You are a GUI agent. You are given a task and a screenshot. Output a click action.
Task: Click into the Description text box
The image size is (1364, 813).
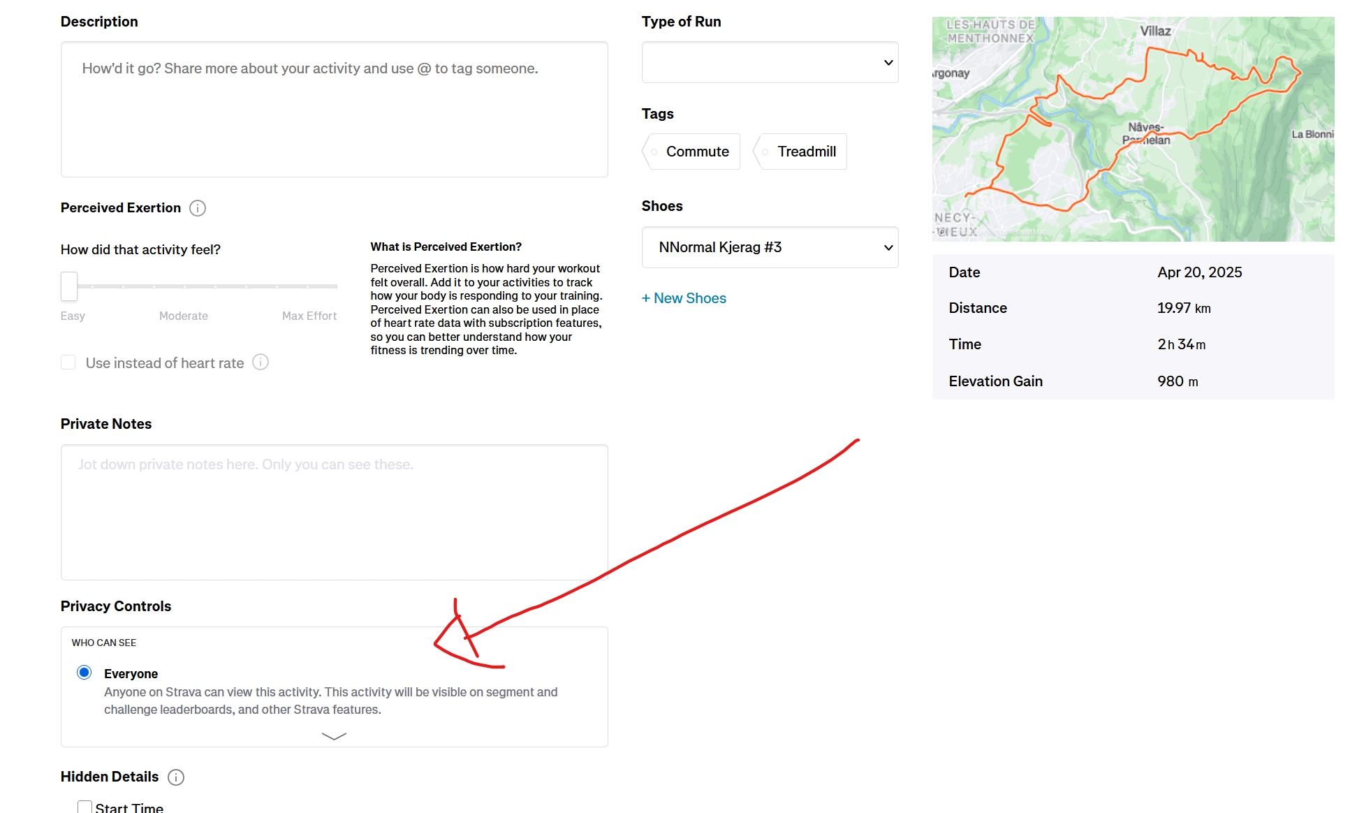[334, 110]
